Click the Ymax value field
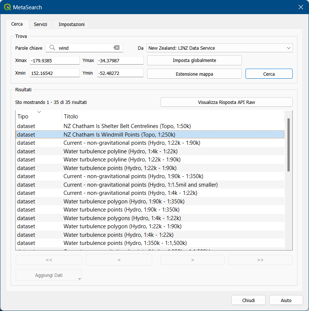The image size is (309, 311). tap(120, 60)
